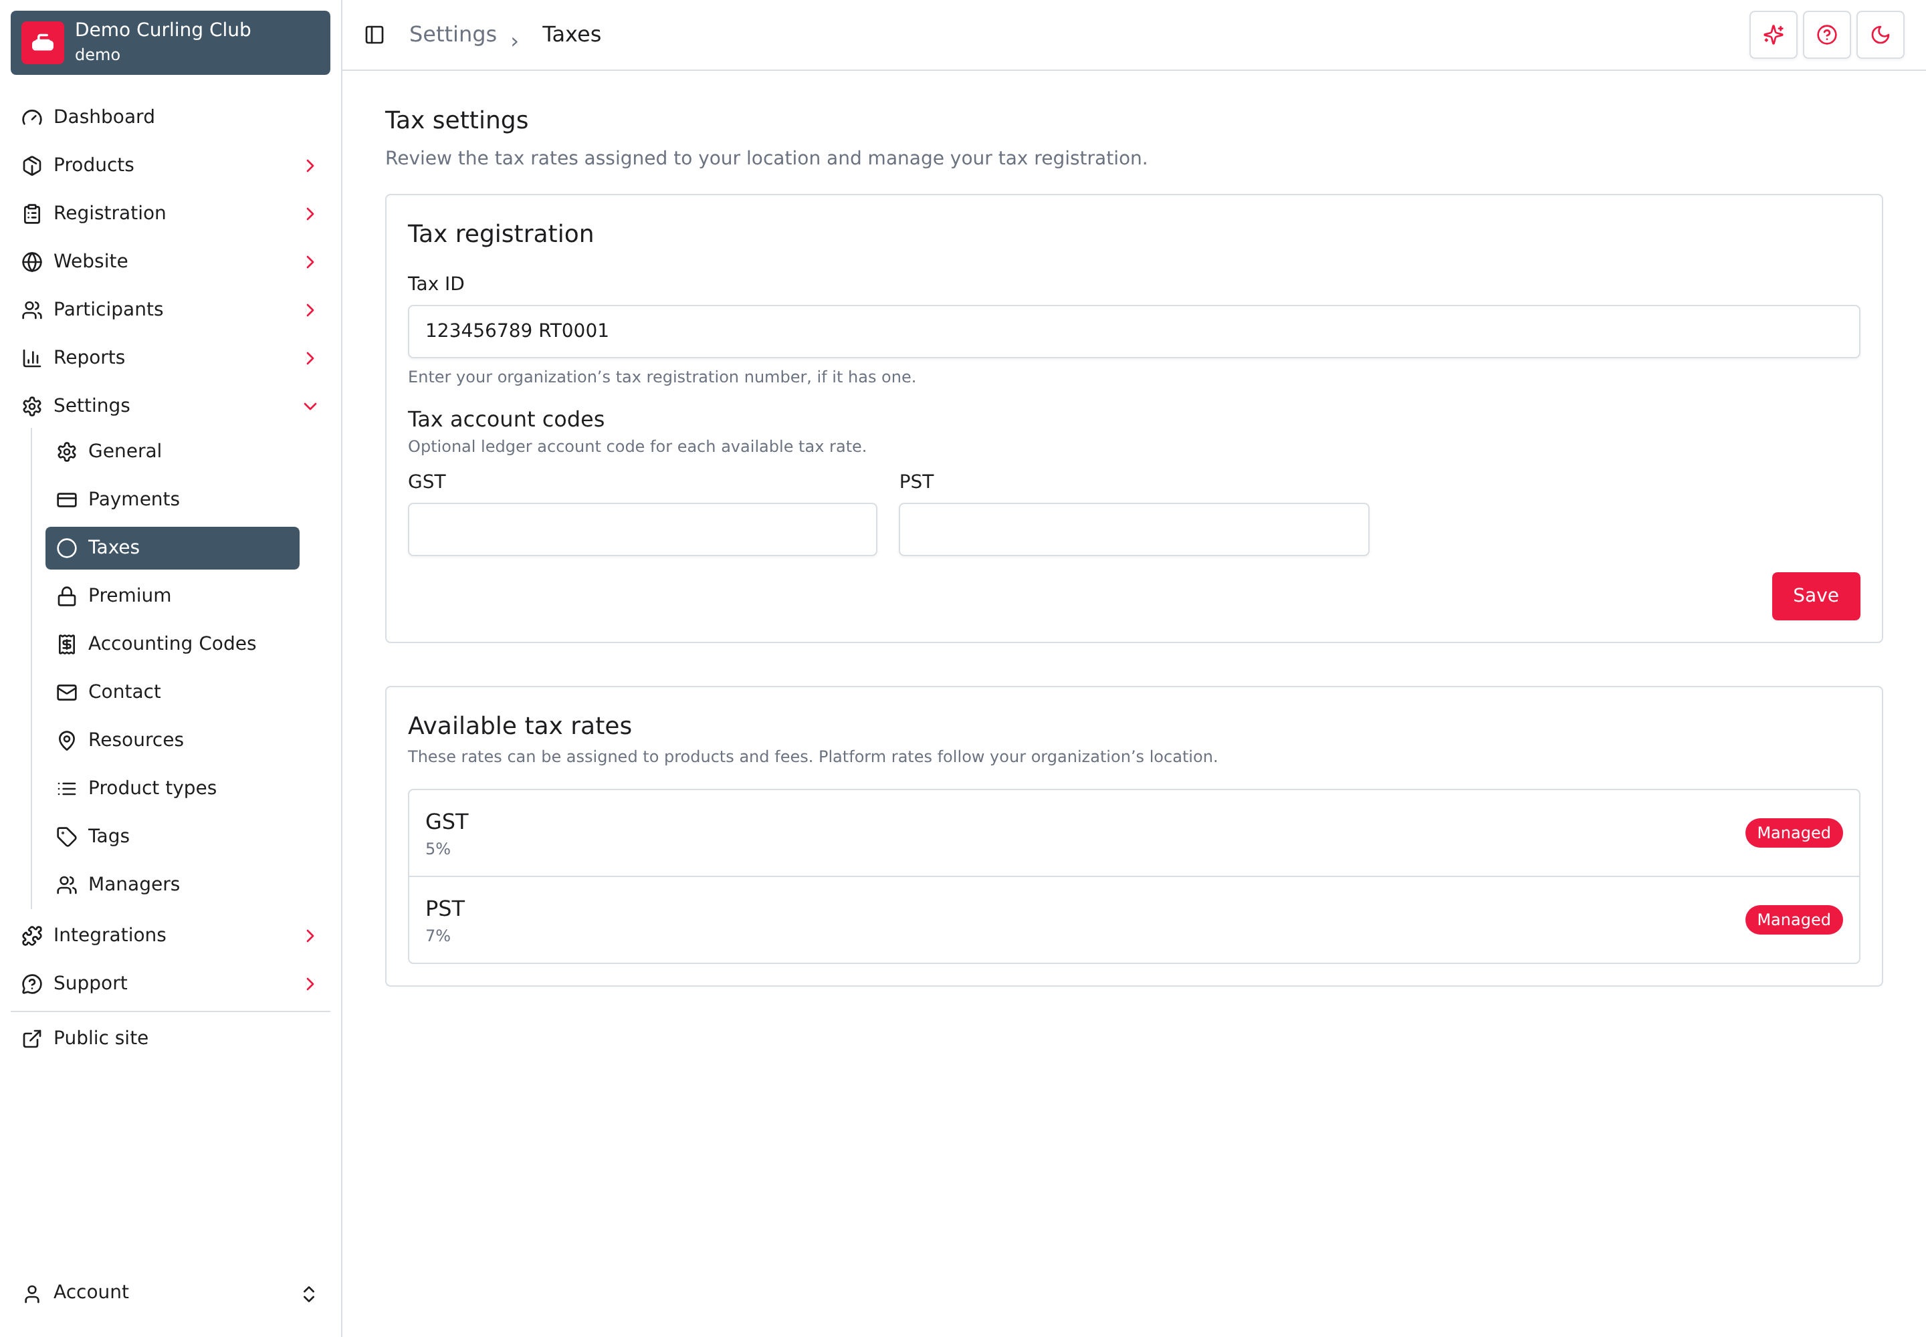
Task: Save the tax registration form
Action: tap(1816, 596)
